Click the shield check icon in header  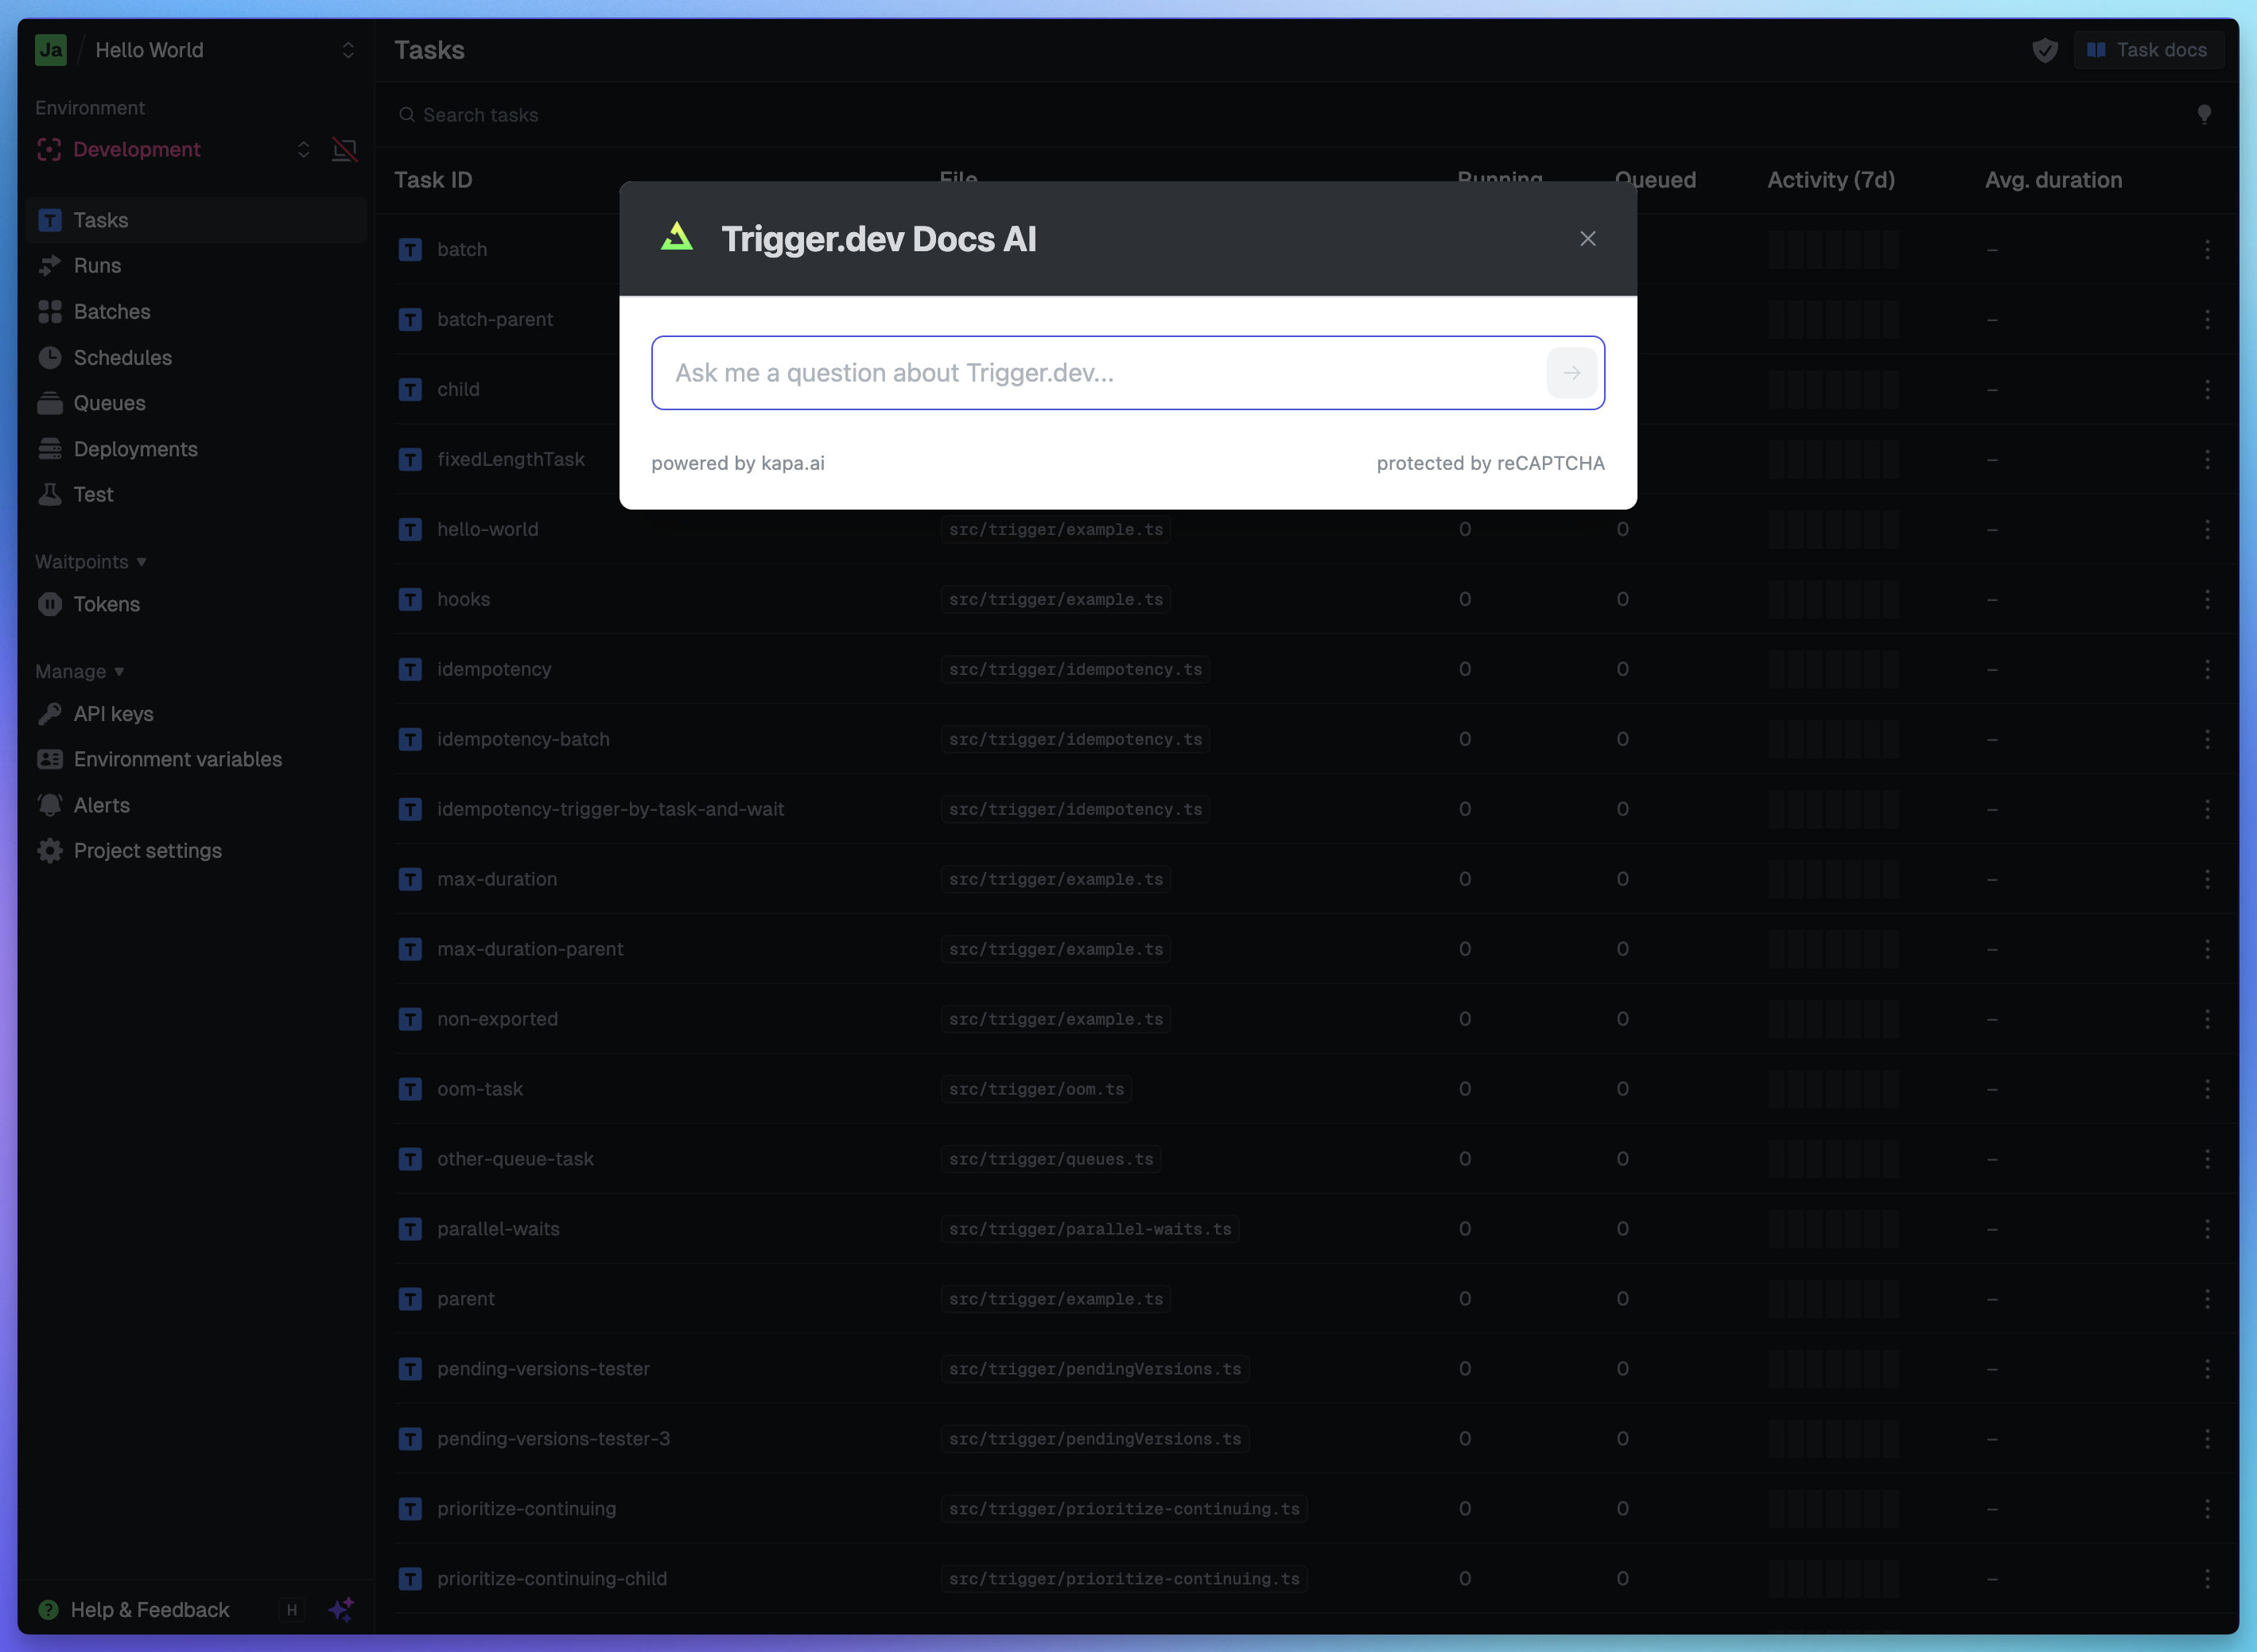point(2045,50)
